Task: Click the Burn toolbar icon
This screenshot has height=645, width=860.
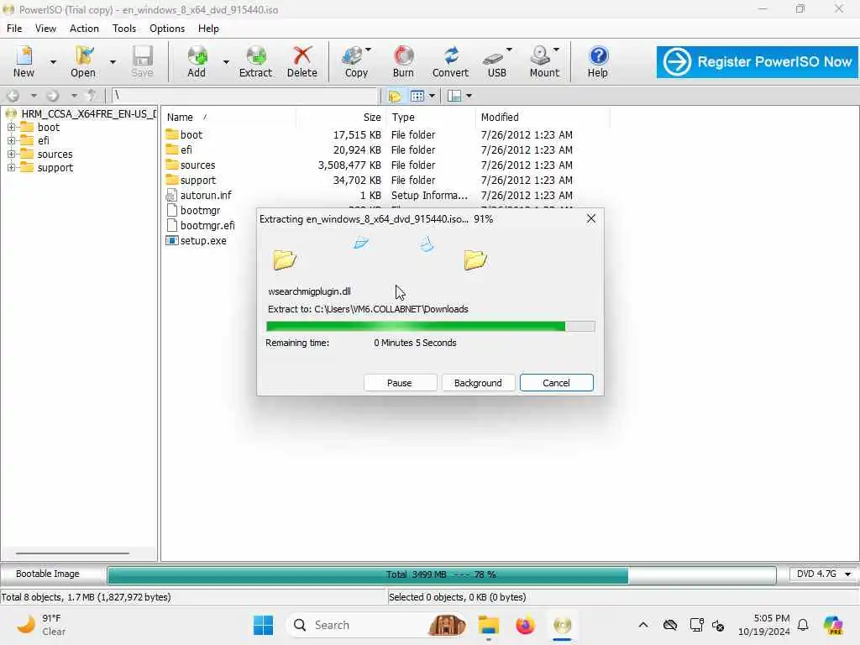Action: (403, 60)
